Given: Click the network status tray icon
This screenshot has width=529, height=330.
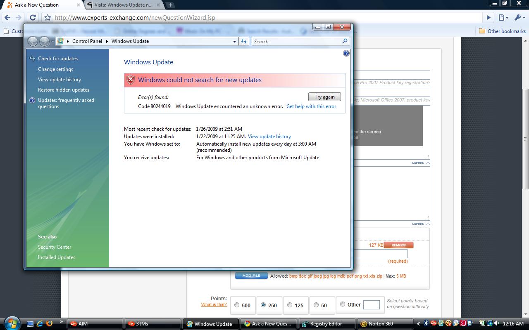Looking at the screenshot, I should tap(489, 324).
